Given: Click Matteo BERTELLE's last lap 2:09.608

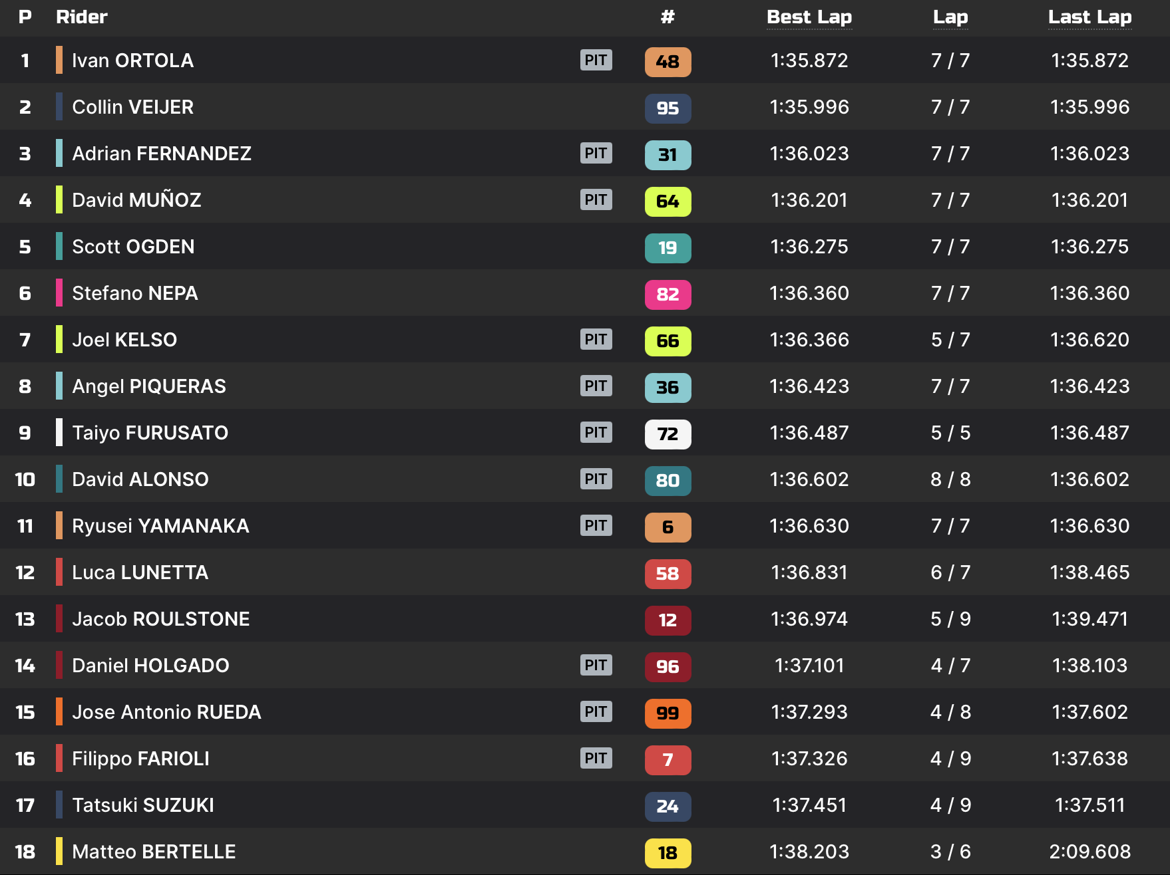Looking at the screenshot, I should (x=1089, y=852).
